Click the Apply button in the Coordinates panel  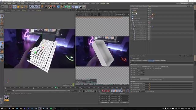[x=125, y=103]
